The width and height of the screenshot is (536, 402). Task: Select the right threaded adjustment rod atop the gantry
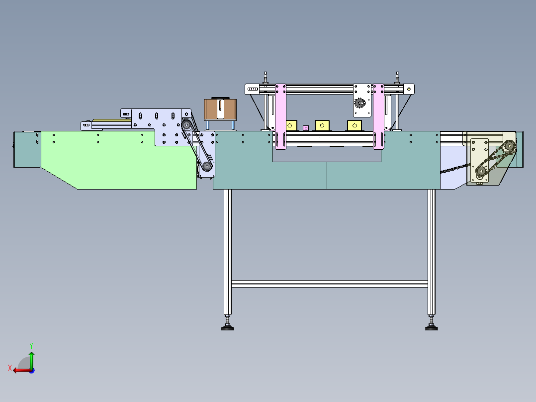point(397,78)
